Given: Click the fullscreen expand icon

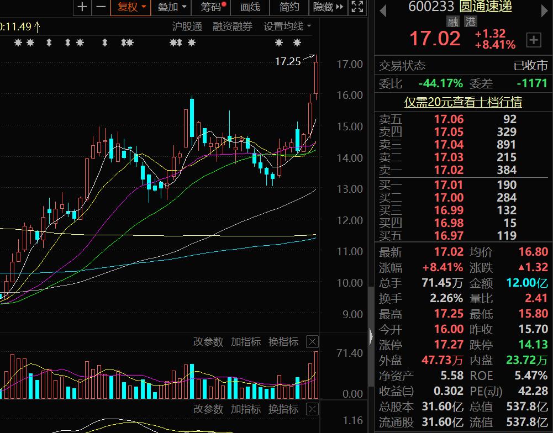Looking at the screenshot, I should pyautogui.click(x=358, y=7).
